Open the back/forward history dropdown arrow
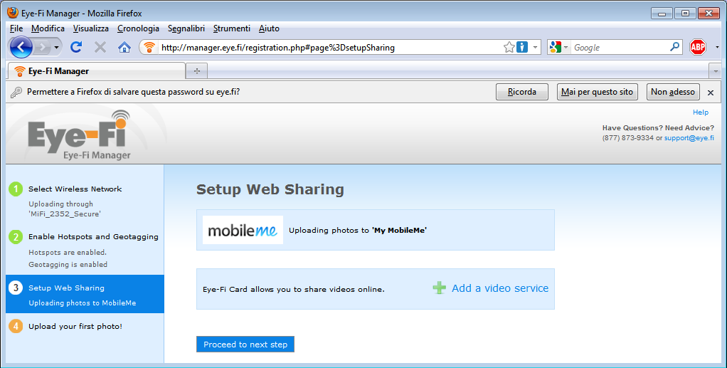 [x=57, y=47]
